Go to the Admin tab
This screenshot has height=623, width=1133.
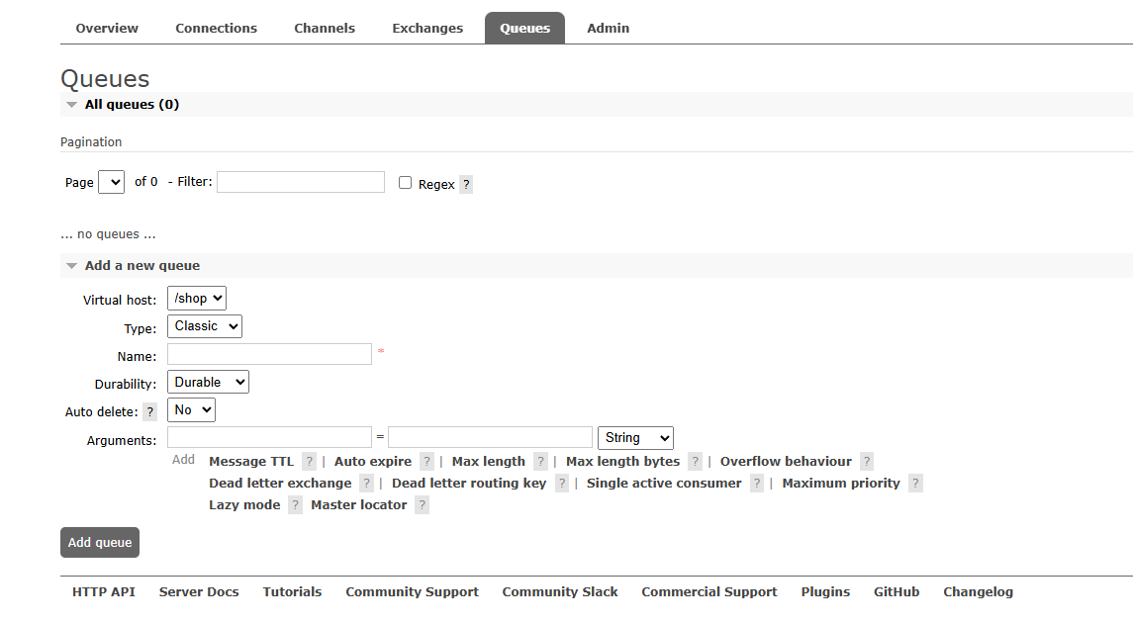[x=608, y=28]
